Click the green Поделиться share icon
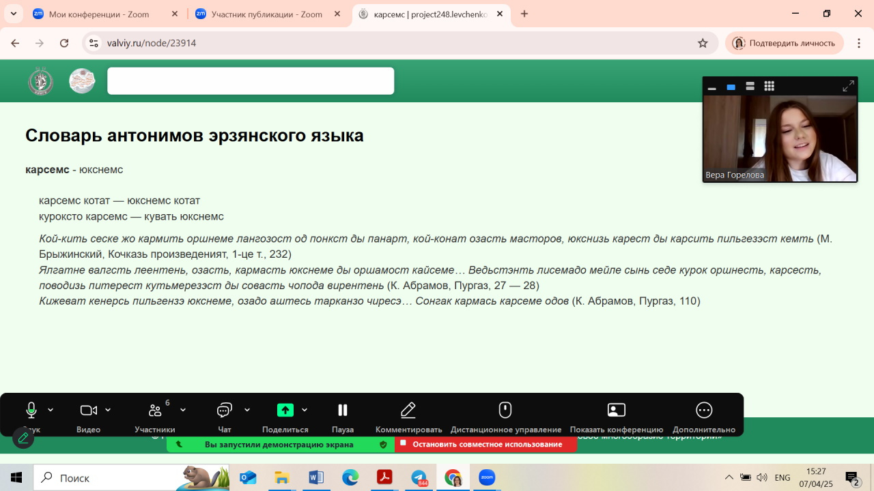The width and height of the screenshot is (874, 491). pyautogui.click(x=285, y=410)
